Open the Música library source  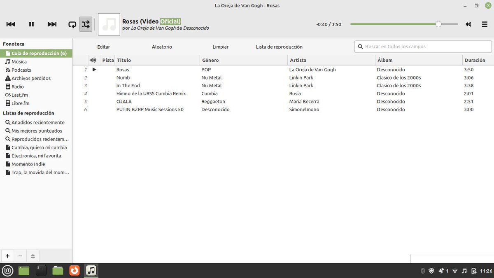[x=36, y=62]
